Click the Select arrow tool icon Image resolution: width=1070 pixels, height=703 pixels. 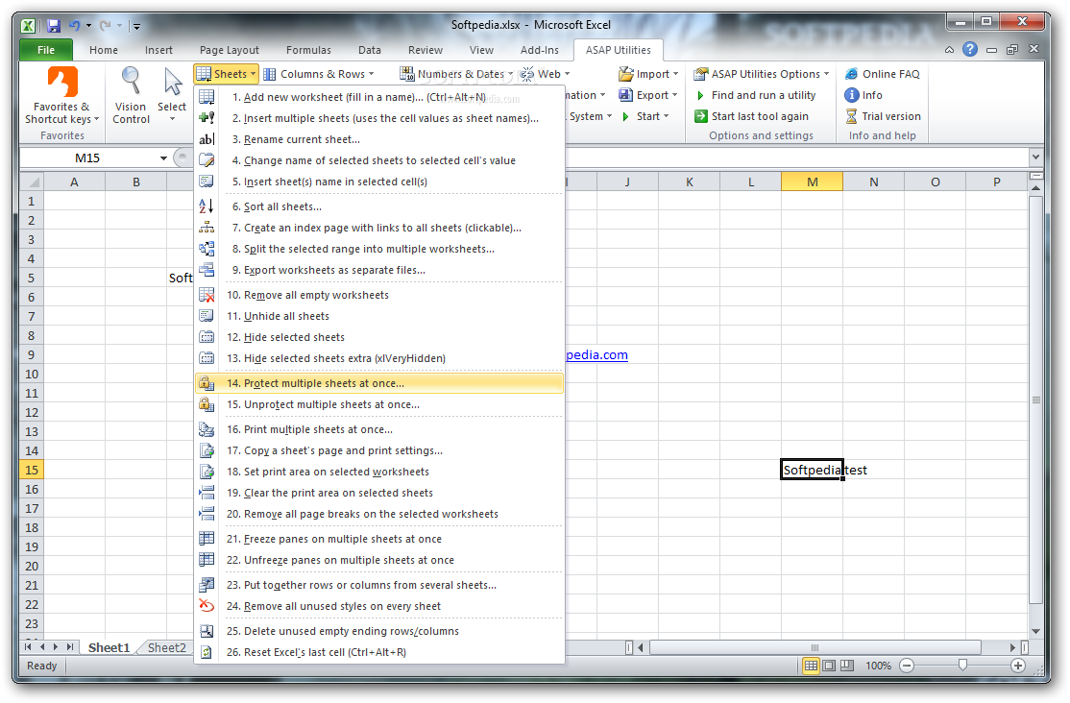coord(172,82)
